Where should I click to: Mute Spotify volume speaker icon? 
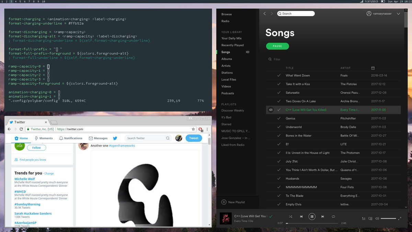[377, 219]
